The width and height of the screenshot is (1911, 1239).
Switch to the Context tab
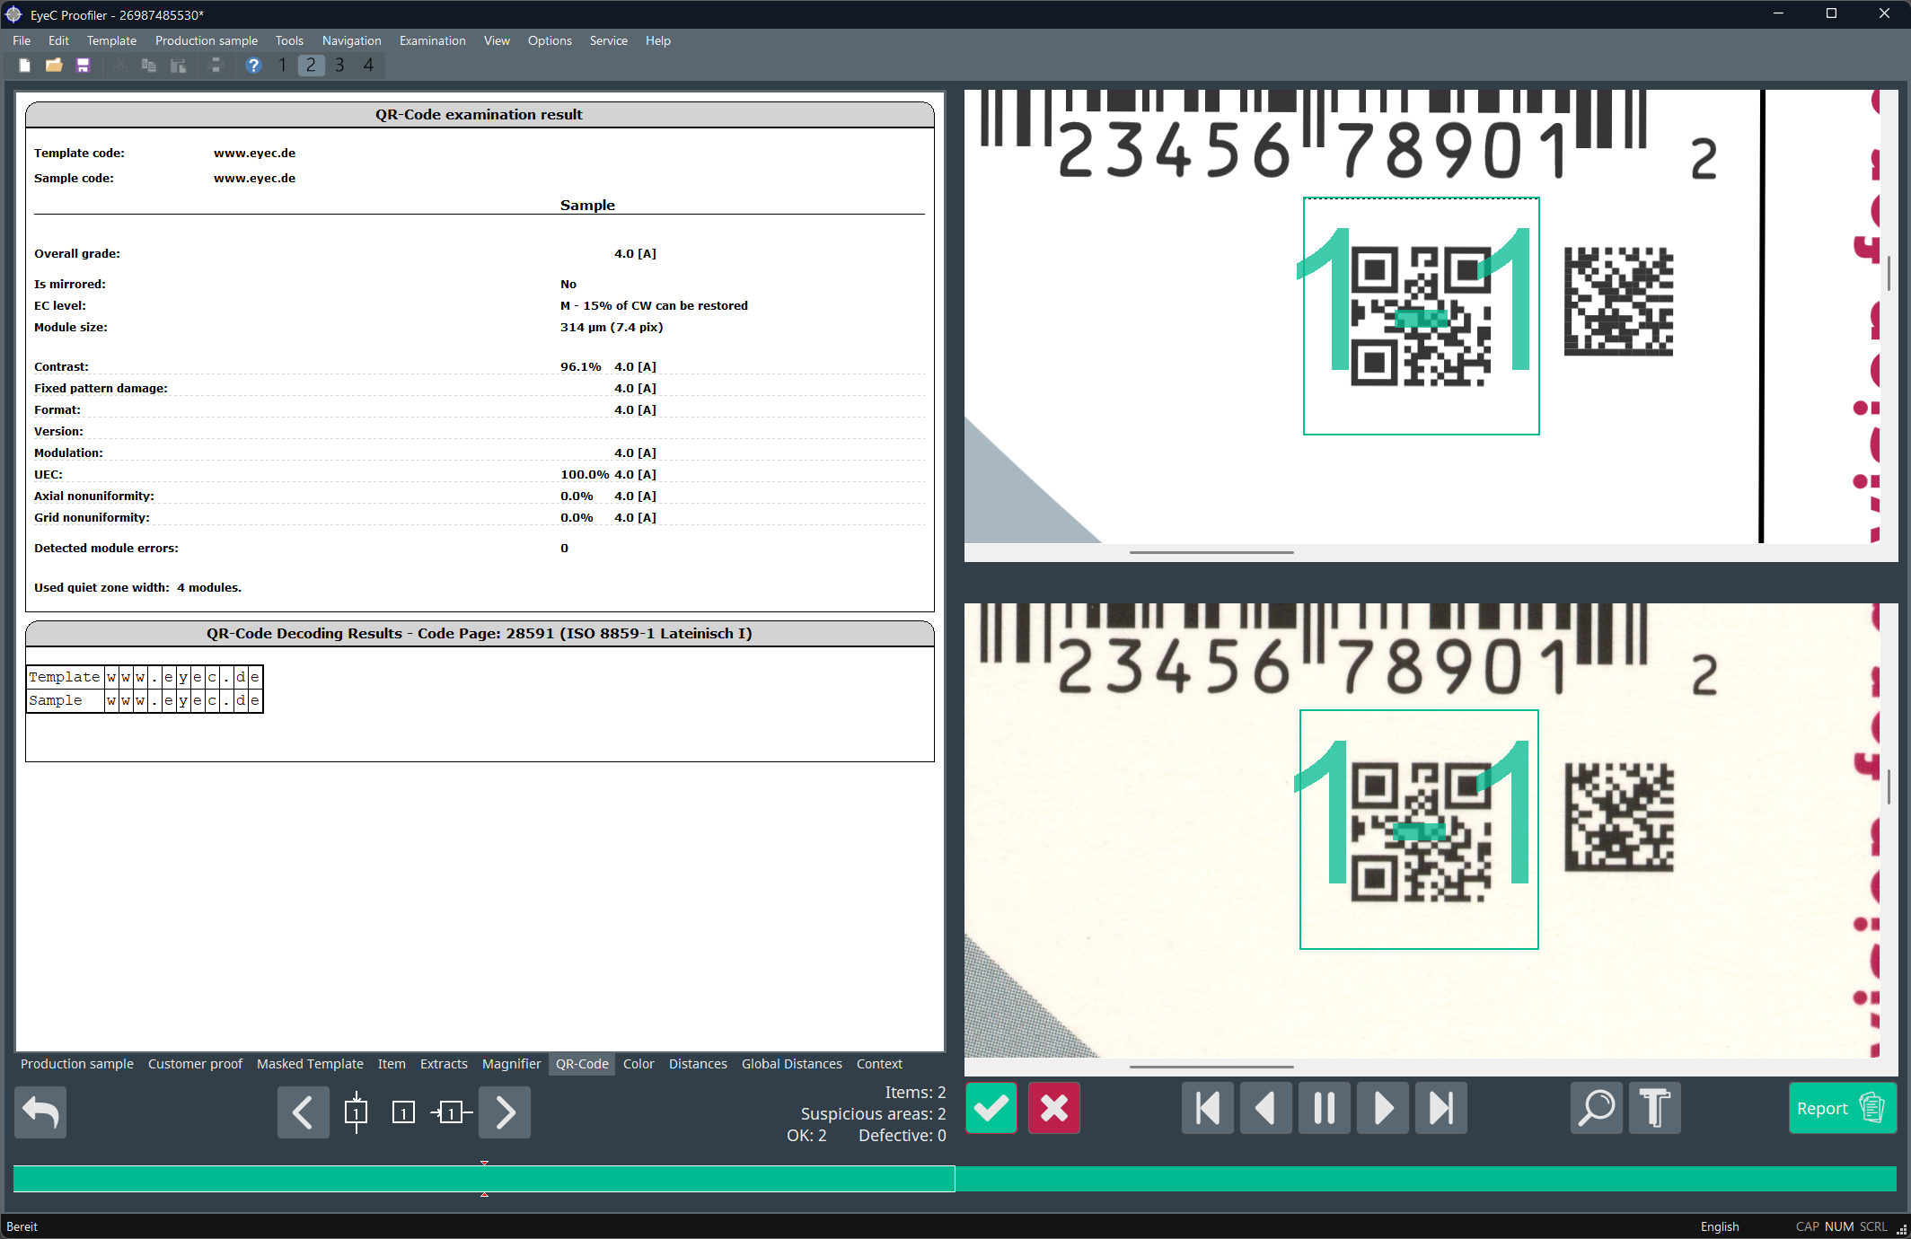[x=879, y=1064]
